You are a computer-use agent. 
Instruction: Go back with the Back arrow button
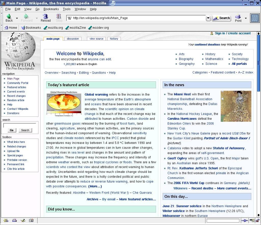click(9, 18)
